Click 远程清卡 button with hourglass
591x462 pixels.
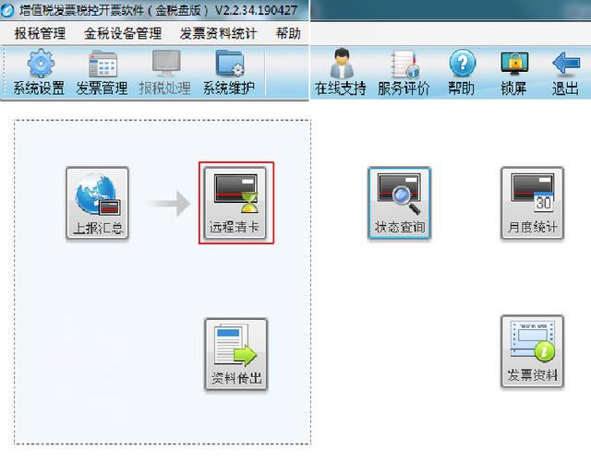235,203
